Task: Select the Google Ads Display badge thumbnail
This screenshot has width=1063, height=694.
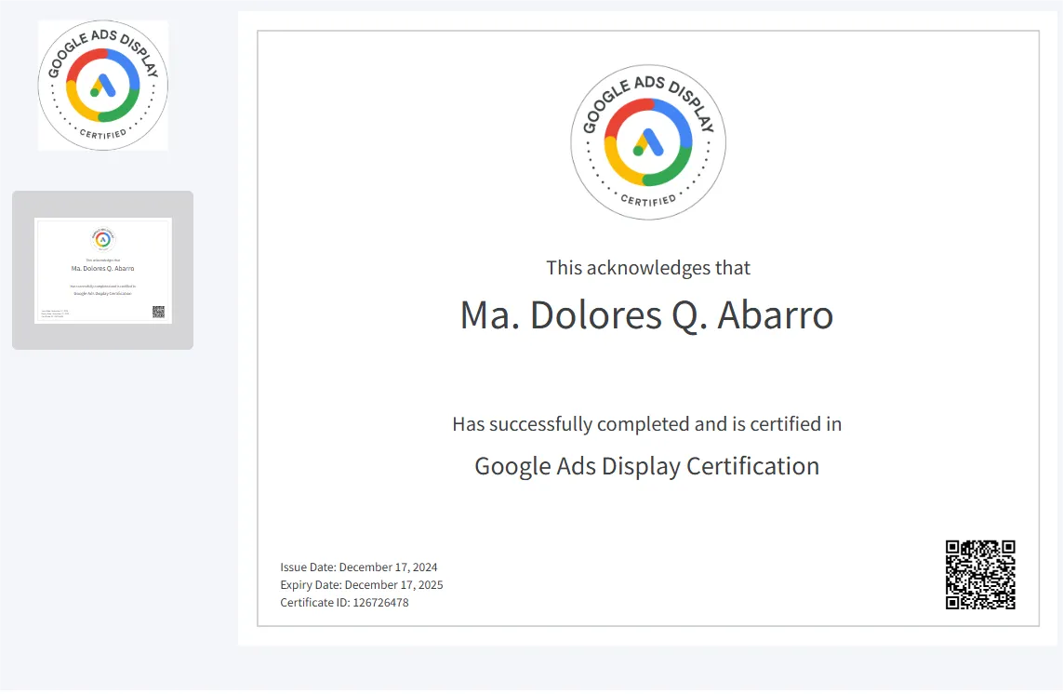Action: pyautogui.click(x=103, y=86)
